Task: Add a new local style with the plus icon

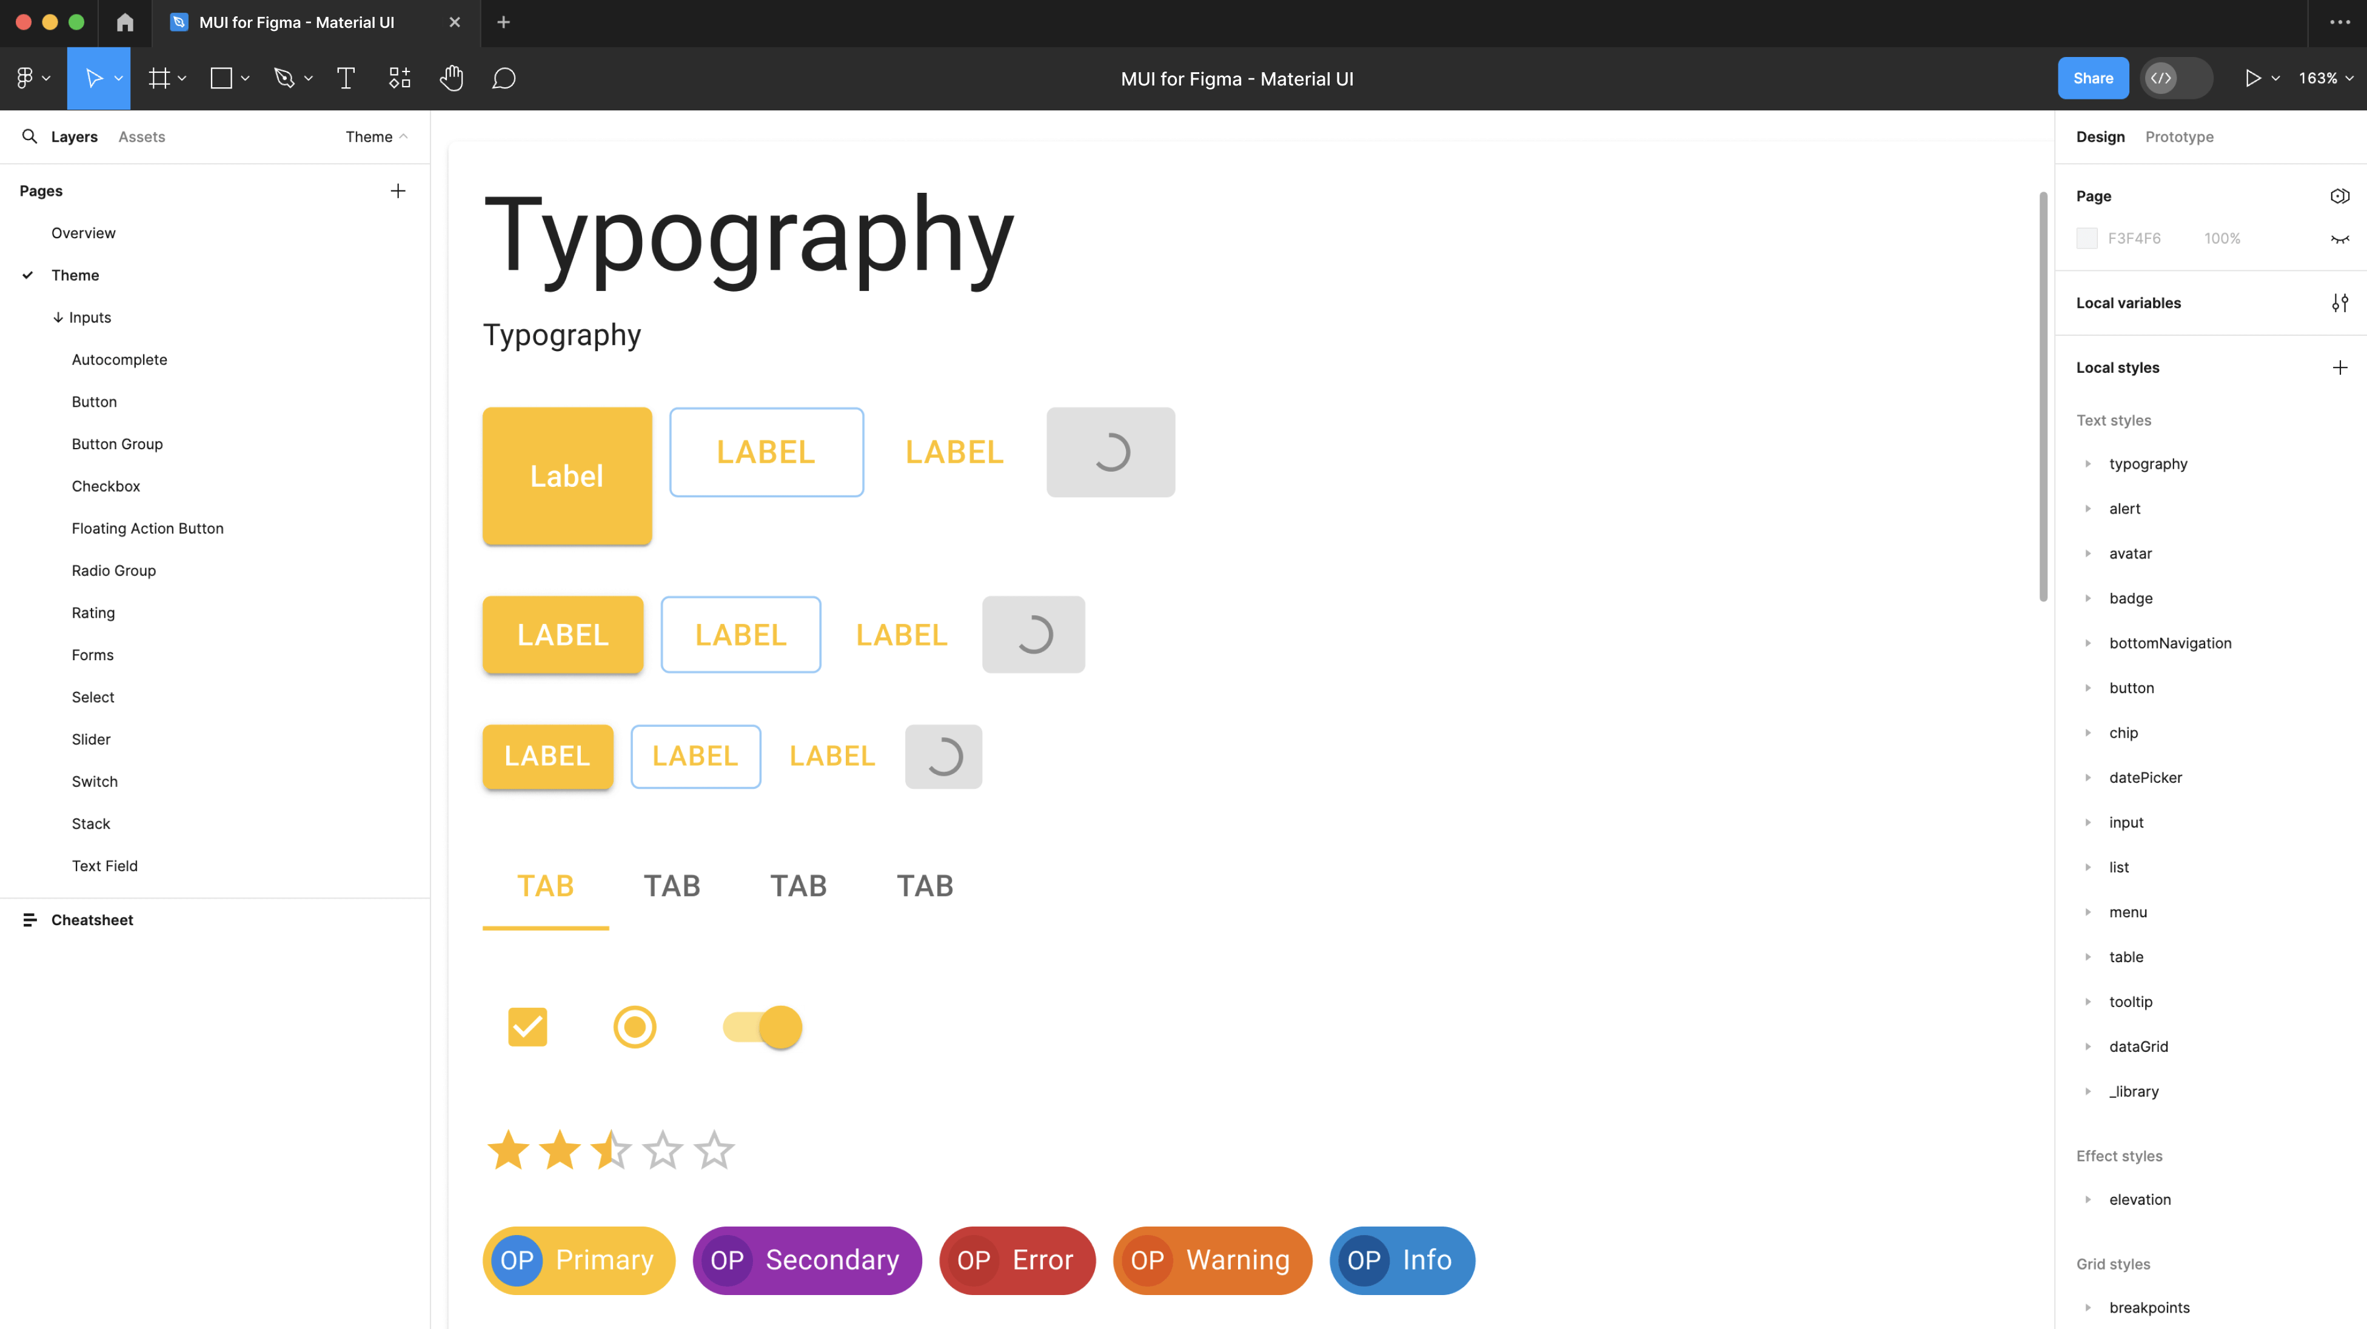Action: (2340, 367)
